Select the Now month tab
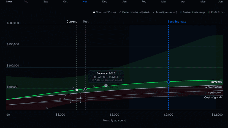 point(9,2)
